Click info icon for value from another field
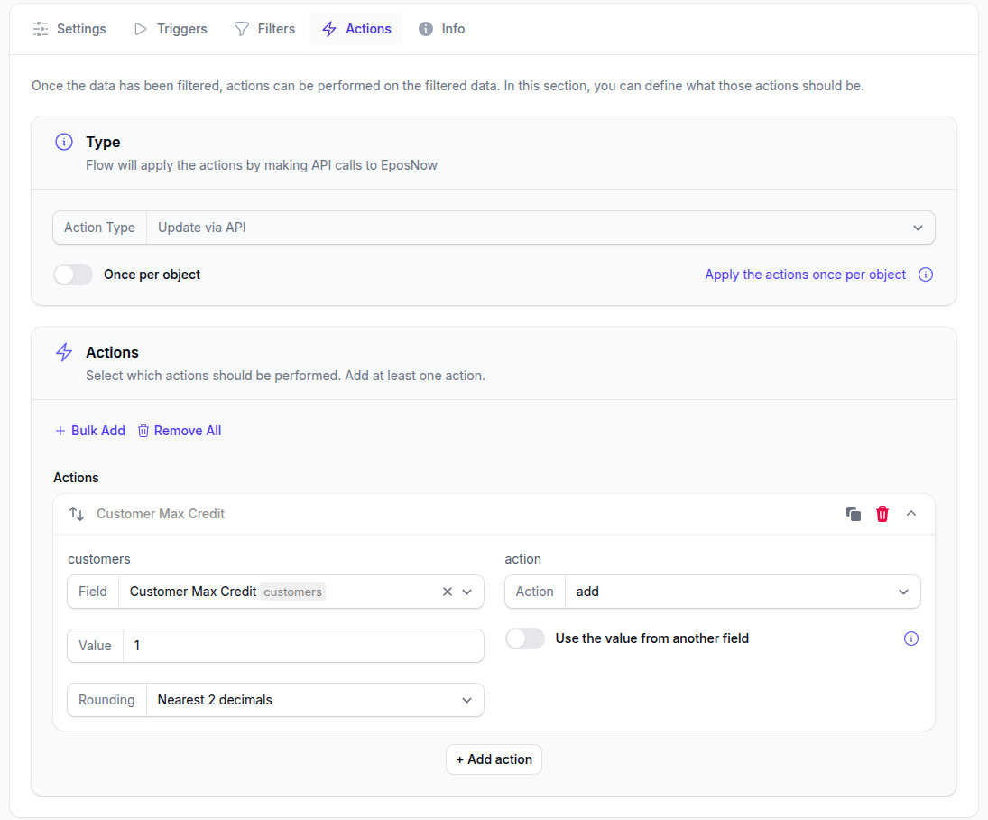Screen dimensions: 988x820 pyautogui.click(x=911, y=638)
